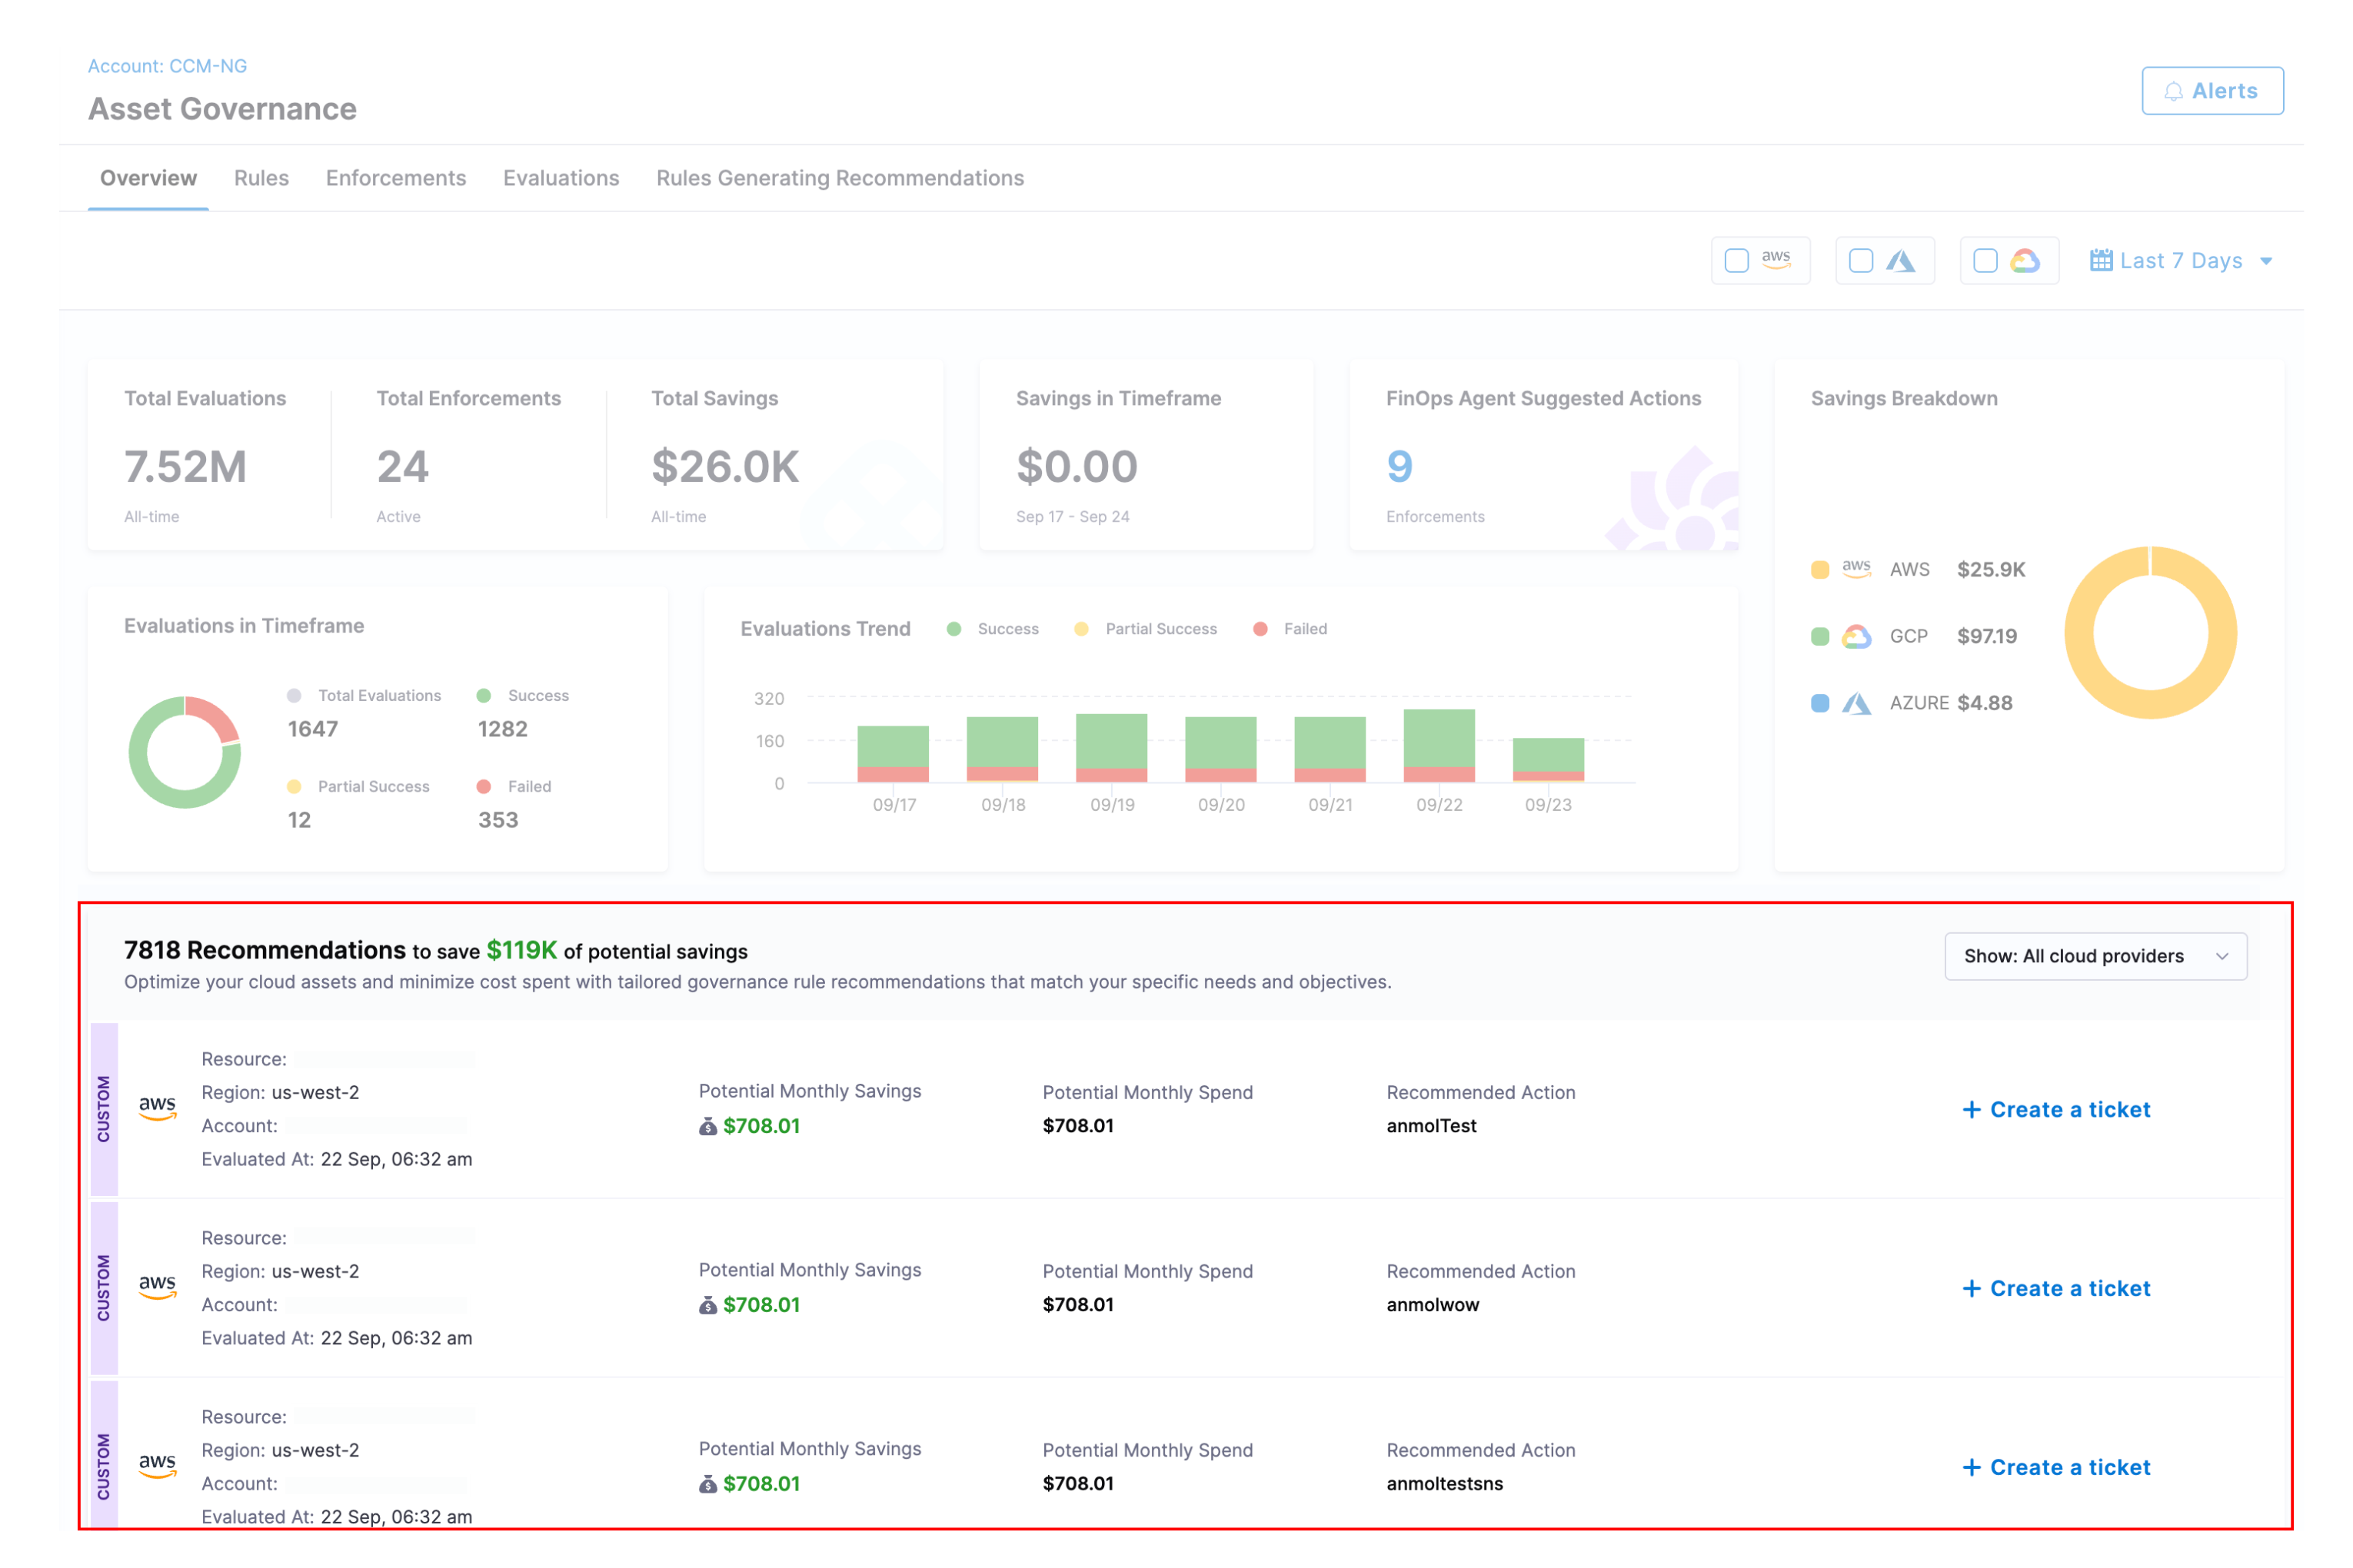Open the Last 7 Days time range dropdown
The width and height of the screenshot is (2353, 1568).
[2181, 261]
